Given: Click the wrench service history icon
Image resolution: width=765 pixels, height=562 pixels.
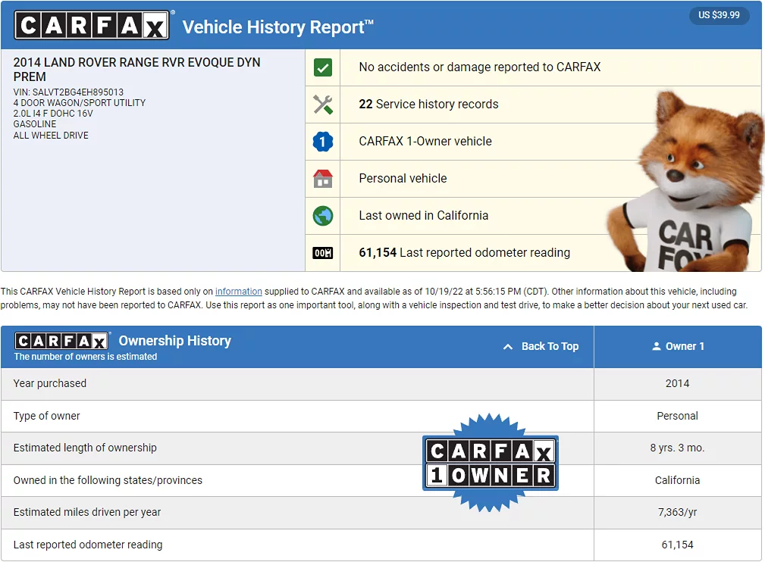Looking at the screenshot, I should click(x=323, y=105).
